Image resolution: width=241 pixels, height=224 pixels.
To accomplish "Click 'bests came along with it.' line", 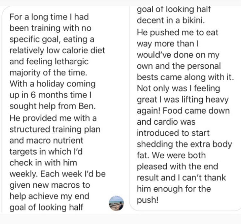I will click(x=185, y=77).
